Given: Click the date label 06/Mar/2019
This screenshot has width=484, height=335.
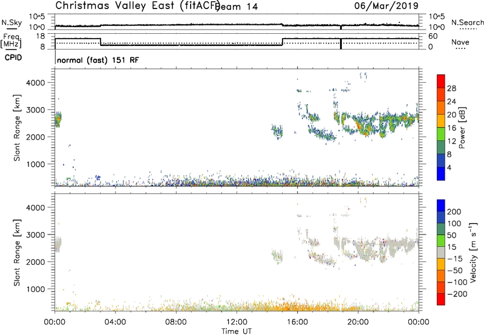Looking at the screenshot, I should pyautogui.click(x=386, y=5).
